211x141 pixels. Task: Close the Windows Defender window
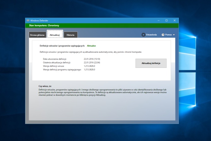pyautogui.click(x=175, y=21)
